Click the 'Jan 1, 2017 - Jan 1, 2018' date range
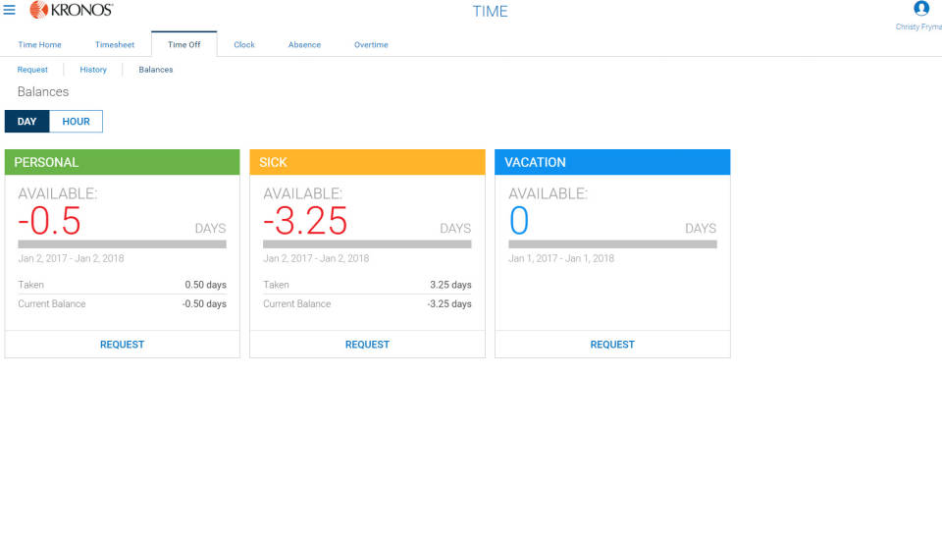This screenshot has width=942, height=539. (561, 258)
